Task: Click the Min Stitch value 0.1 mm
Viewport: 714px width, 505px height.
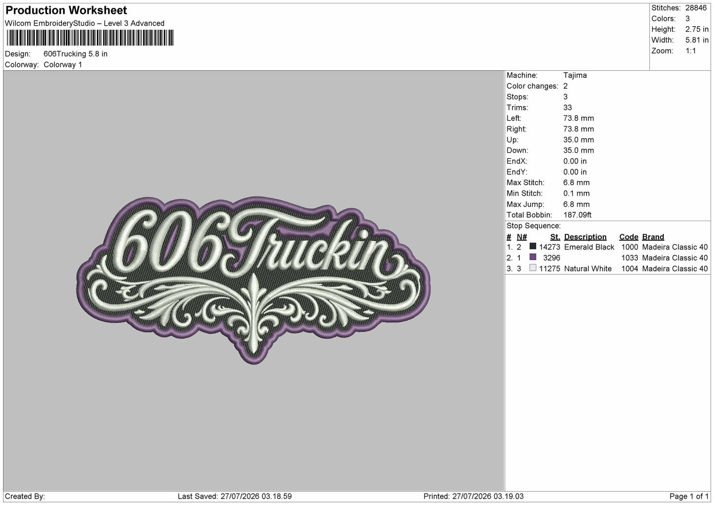Action: 577,194
